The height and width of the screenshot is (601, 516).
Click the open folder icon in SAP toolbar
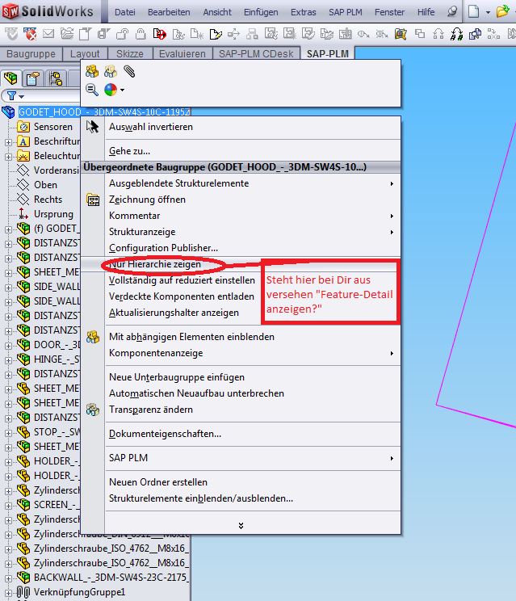[x=67, y=34]
